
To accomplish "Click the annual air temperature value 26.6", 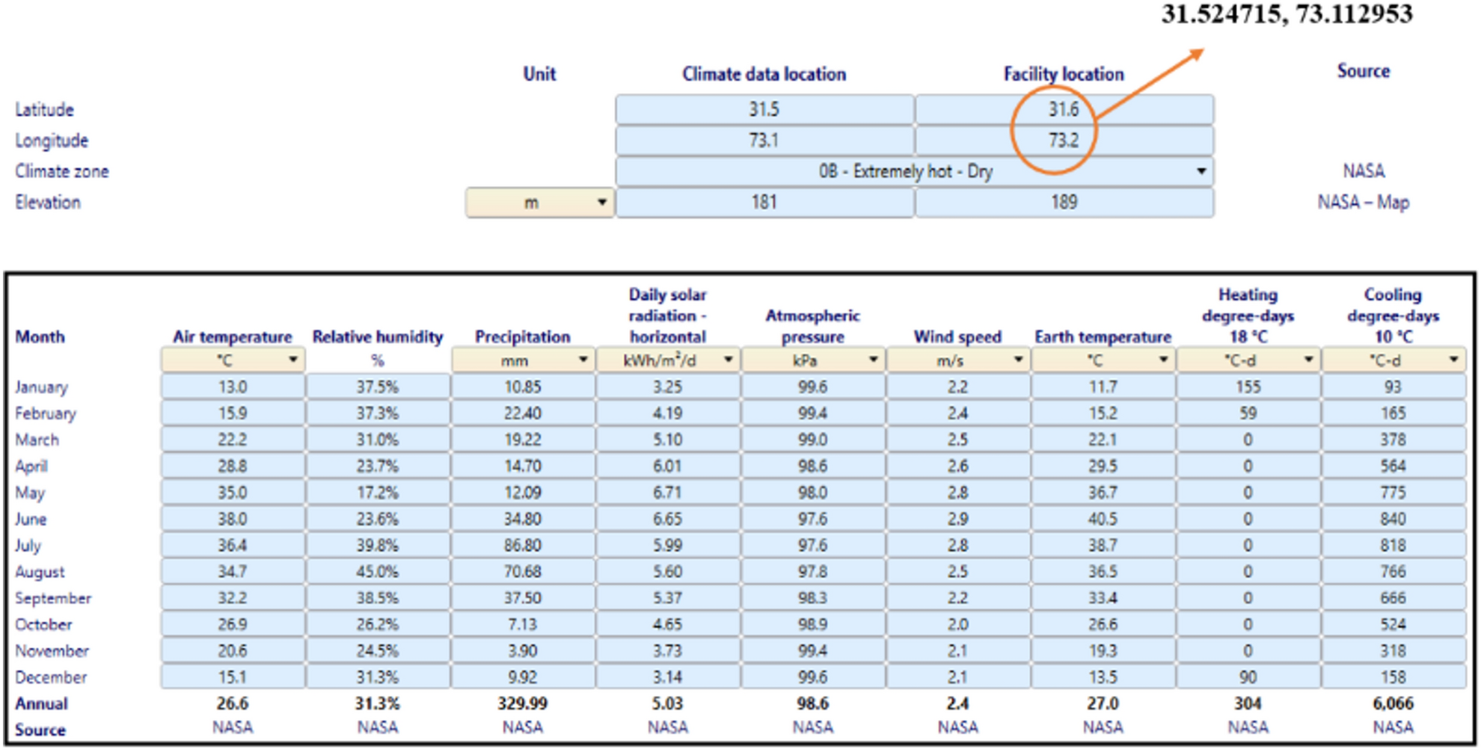I will click(x=233, y=704).
